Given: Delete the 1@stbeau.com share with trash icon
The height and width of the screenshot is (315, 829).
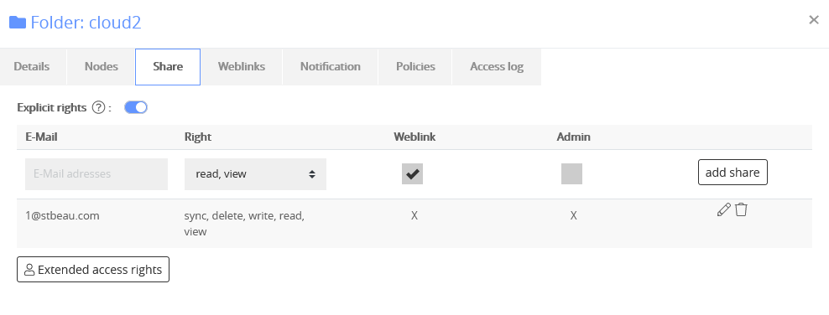Looking at the screenshot, I should click(741, 209).
